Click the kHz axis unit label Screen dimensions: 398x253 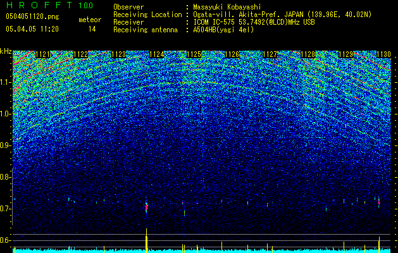[x=6, y=51]
